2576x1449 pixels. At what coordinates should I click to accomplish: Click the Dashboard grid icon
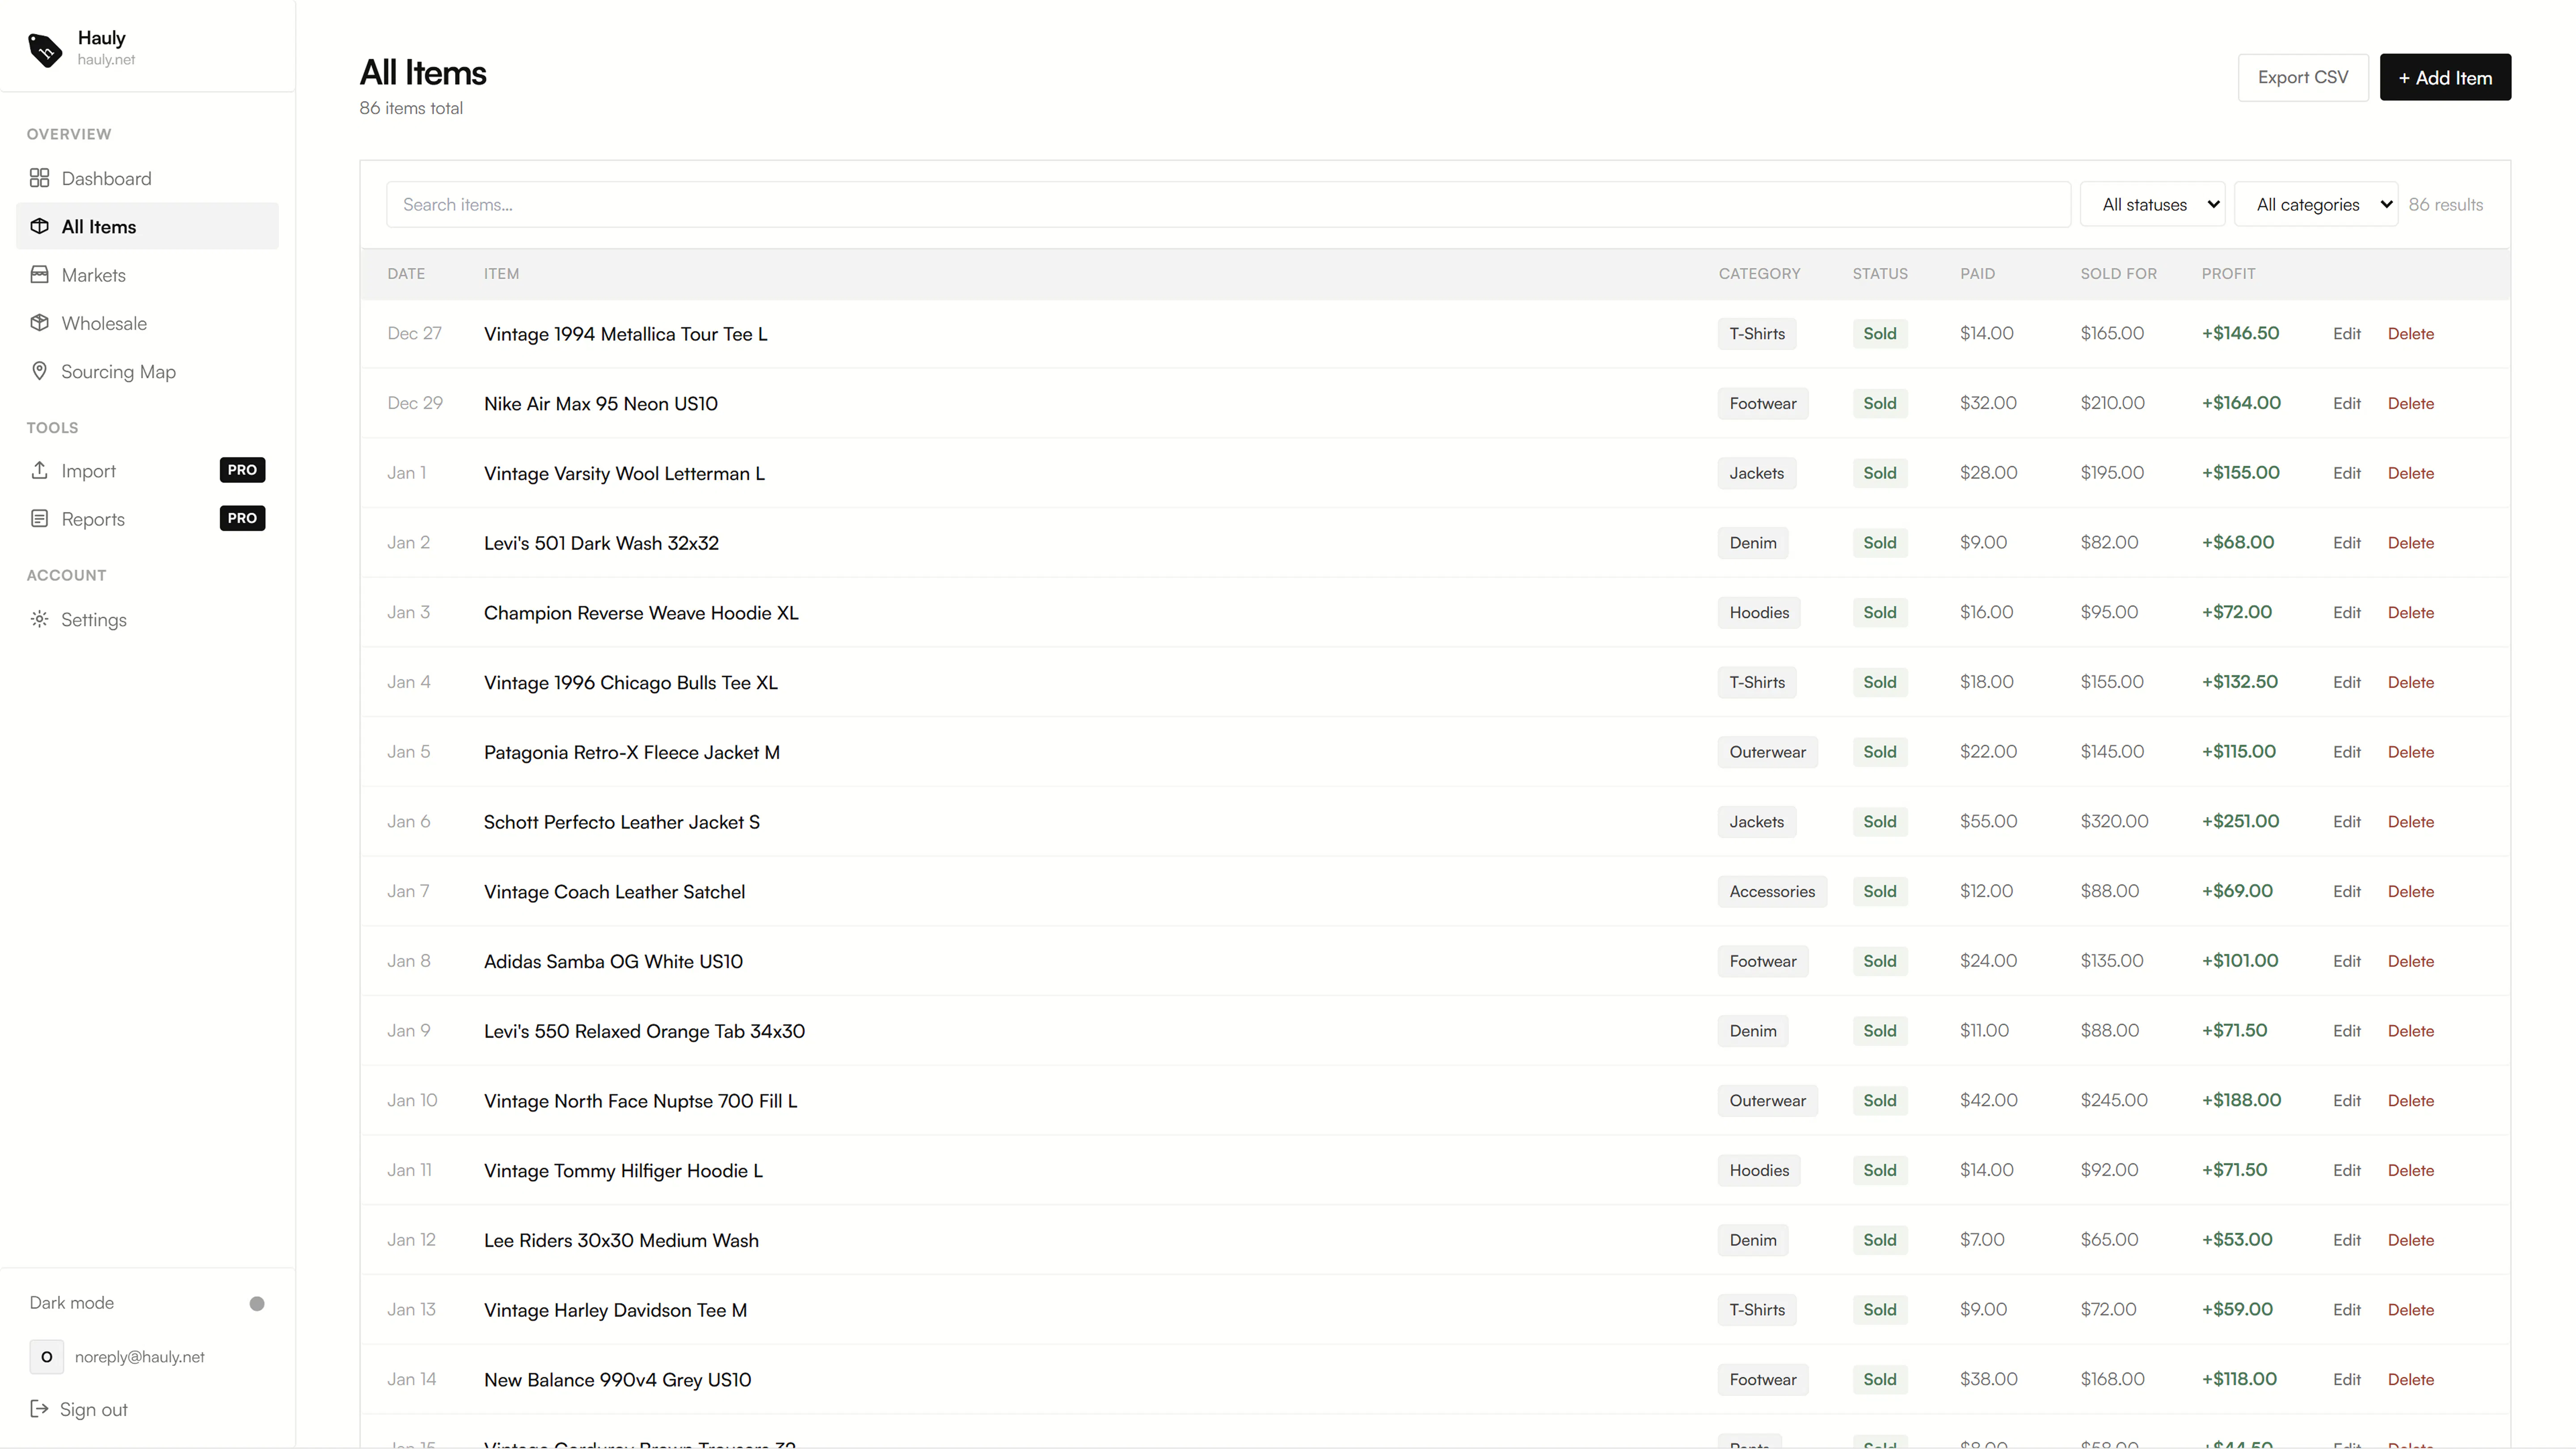39,178
